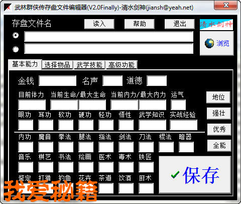Apply the 地位 preset button

[218, 97]
